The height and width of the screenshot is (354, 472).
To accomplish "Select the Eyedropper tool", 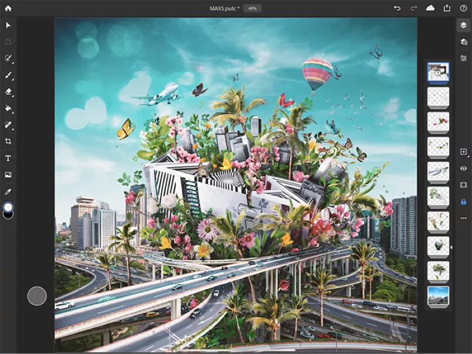I will click(8, 191).
